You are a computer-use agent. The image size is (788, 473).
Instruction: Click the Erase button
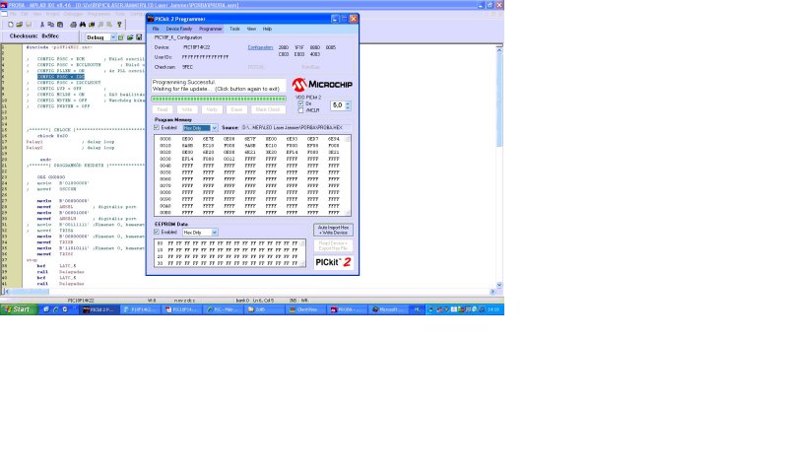tap(236, 109)
